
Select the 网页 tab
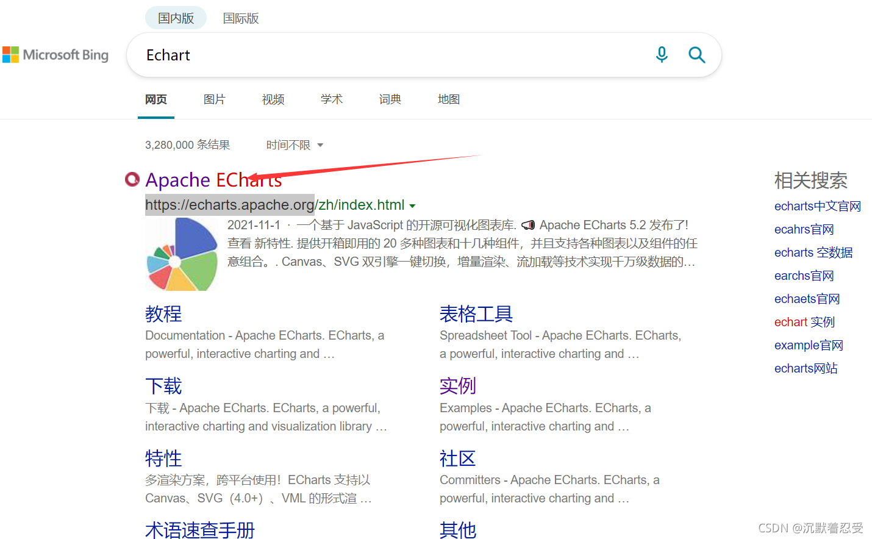[x=156, y=99]
